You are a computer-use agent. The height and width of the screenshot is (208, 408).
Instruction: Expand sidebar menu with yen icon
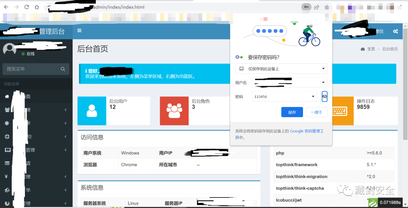36,177
